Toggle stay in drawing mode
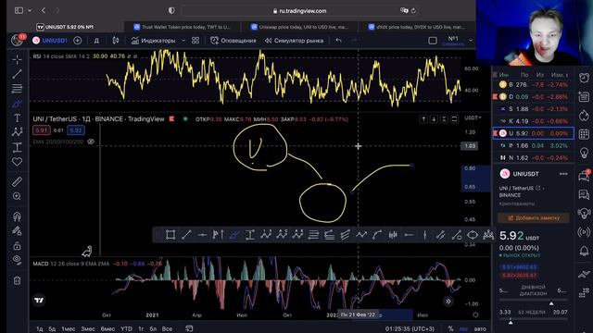 point(17,231)
